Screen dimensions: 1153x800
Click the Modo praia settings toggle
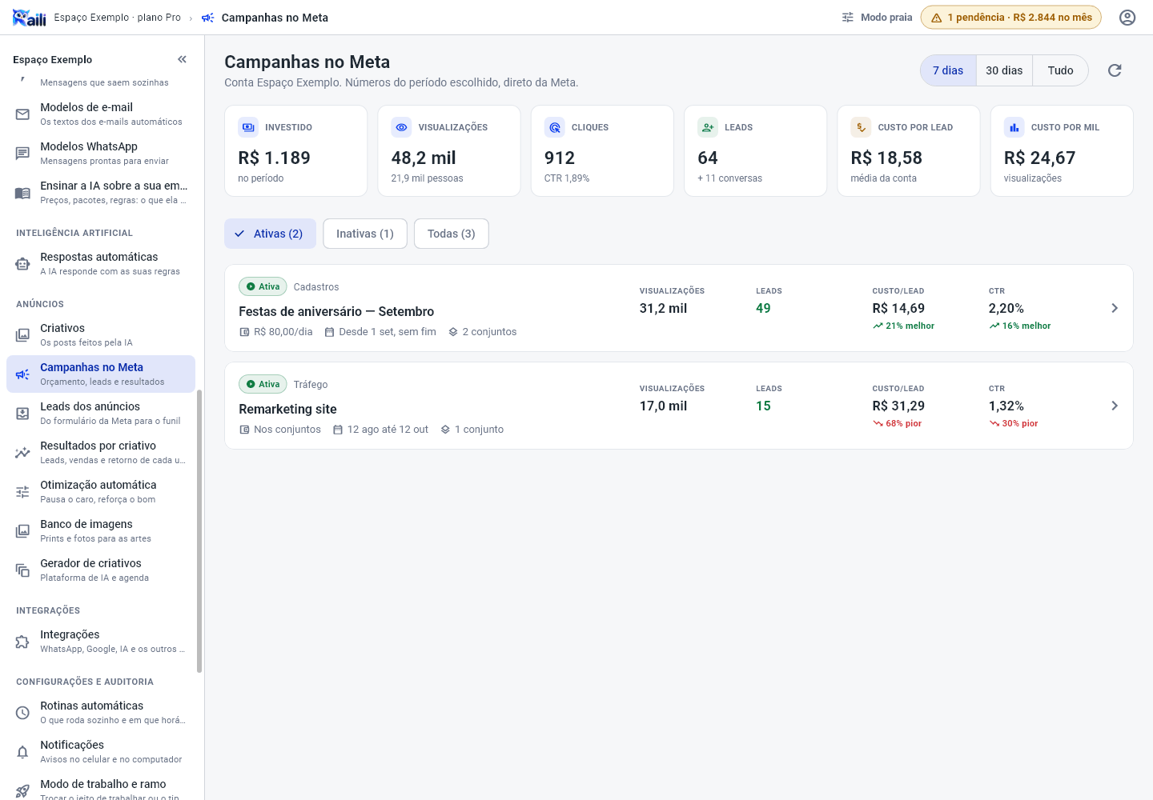[877, 18]
